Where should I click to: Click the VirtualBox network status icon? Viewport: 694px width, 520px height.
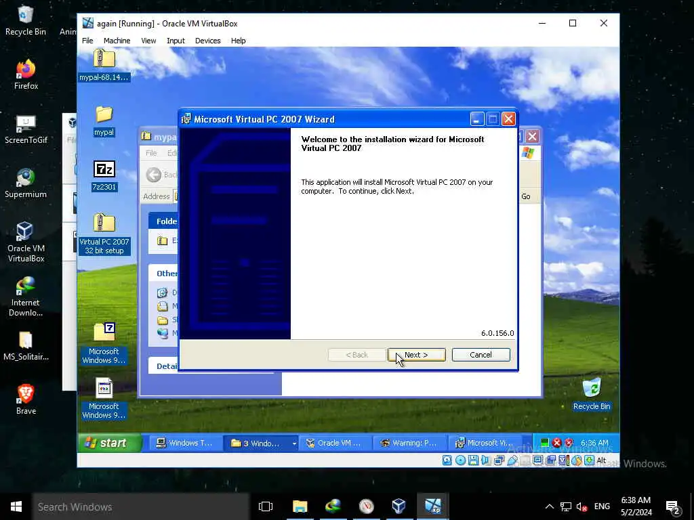499,460
